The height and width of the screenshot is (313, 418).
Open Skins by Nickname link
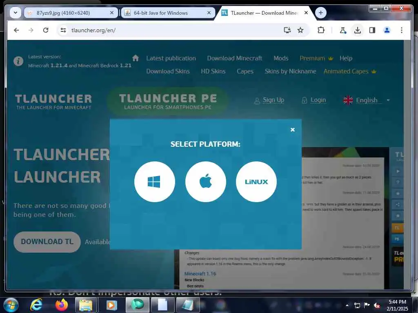290,71
